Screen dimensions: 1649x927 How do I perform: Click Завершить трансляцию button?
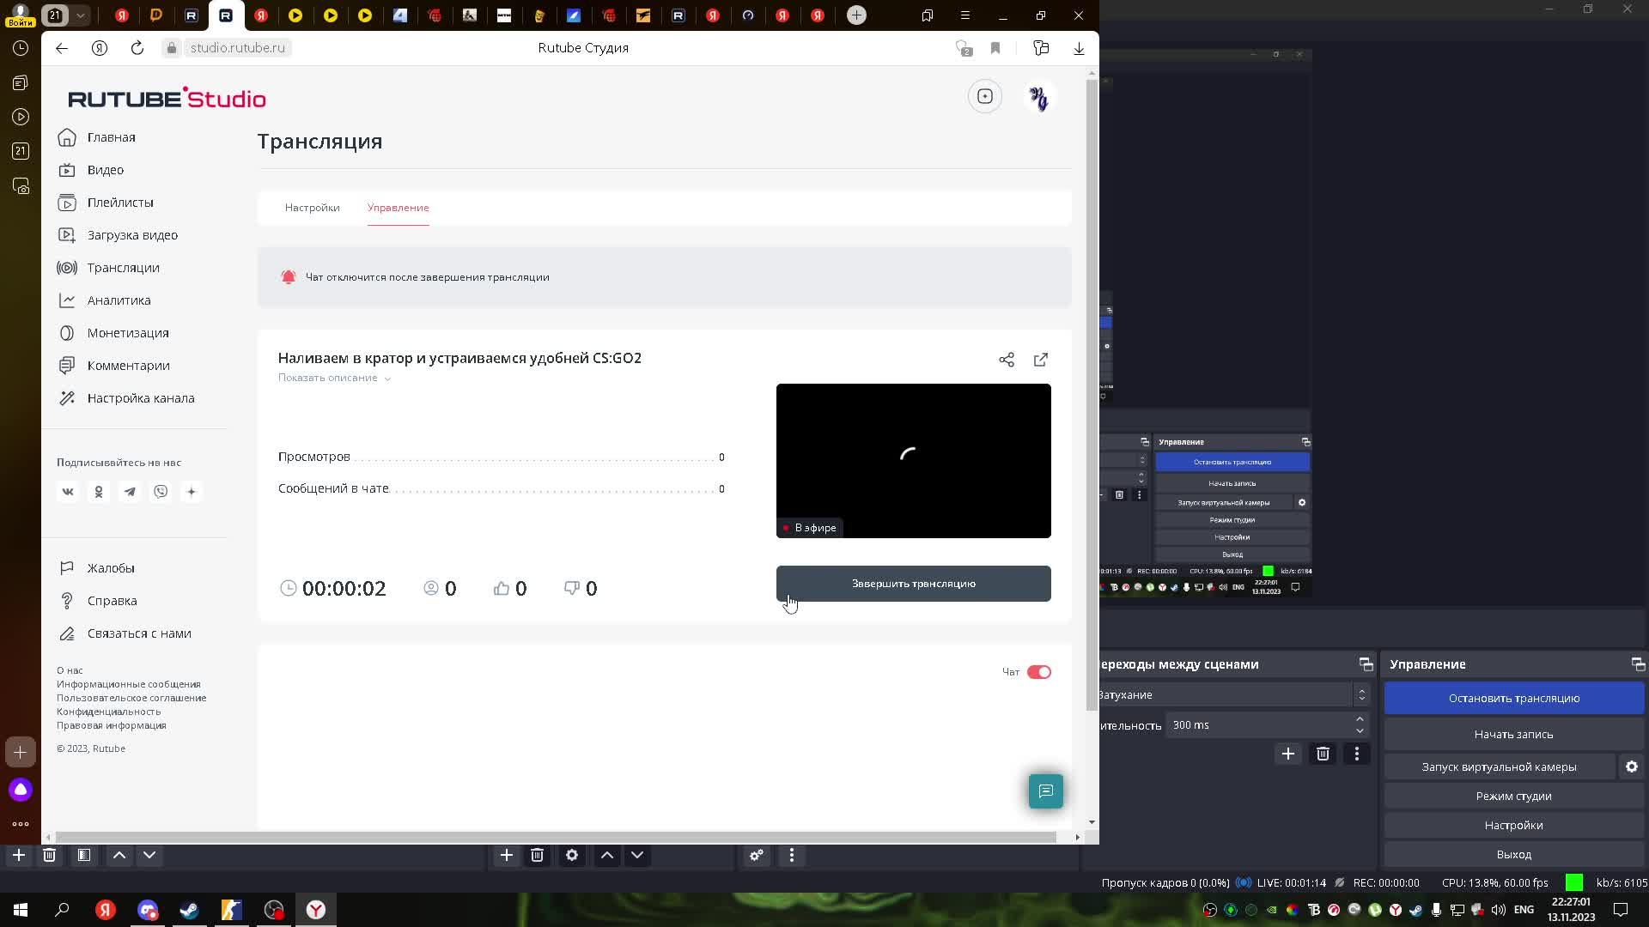point(913,584)
